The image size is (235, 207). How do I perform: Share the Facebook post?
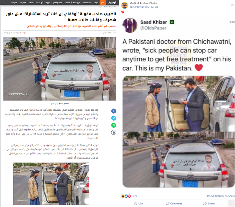coord(209,203)
